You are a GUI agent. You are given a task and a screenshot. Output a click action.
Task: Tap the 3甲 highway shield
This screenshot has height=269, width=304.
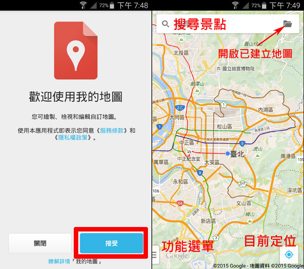242,184
